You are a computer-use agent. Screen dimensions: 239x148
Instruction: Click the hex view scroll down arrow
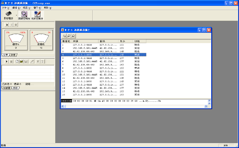[209, 103]
